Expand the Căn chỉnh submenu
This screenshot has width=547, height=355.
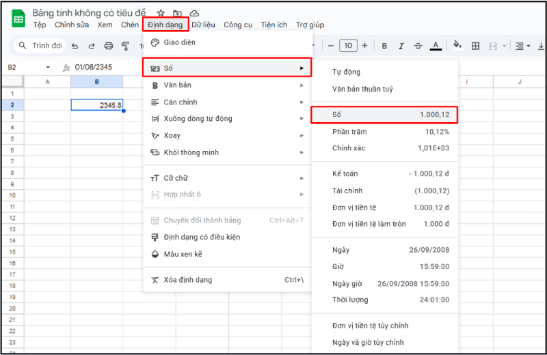pyautogui.click(x=227, y=102)
